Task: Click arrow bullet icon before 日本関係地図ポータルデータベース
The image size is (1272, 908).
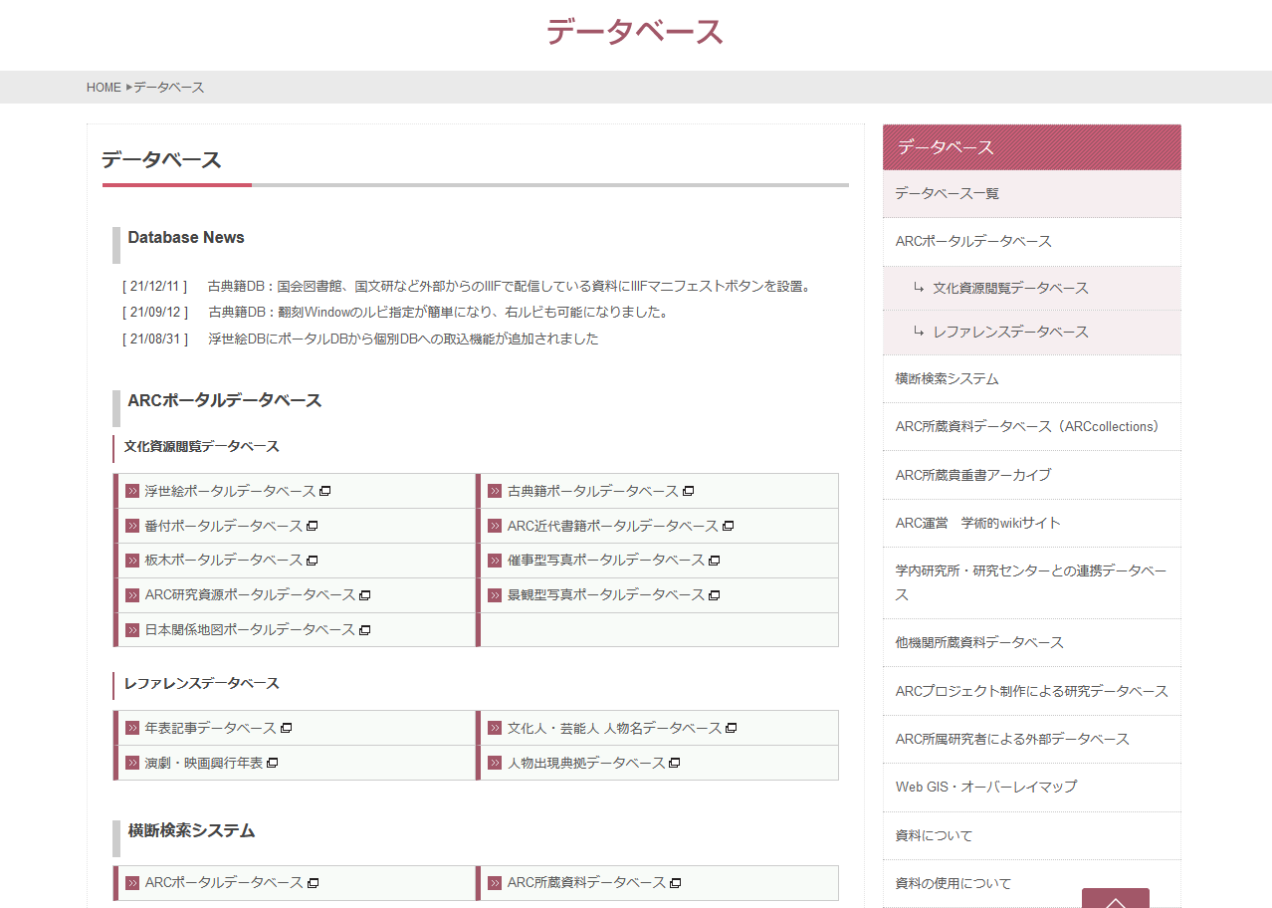Action: (132, 630)
